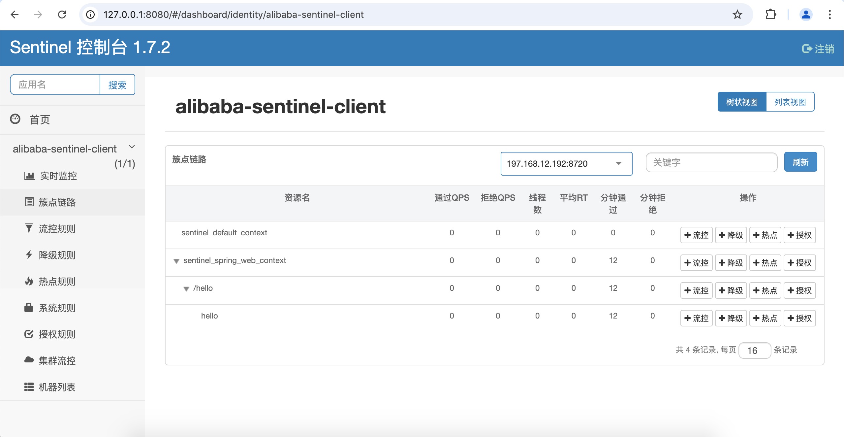844x437 pixels.
Task: Add 流控 rule for /hello row
Action: tap(696, 290)
